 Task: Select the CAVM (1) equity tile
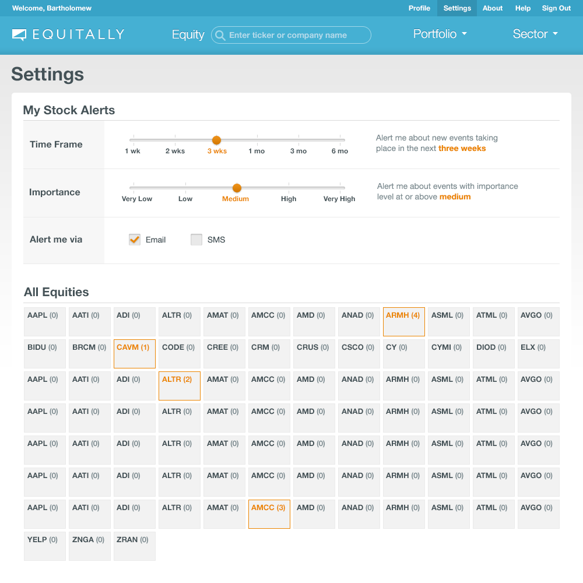click(135, 354)
